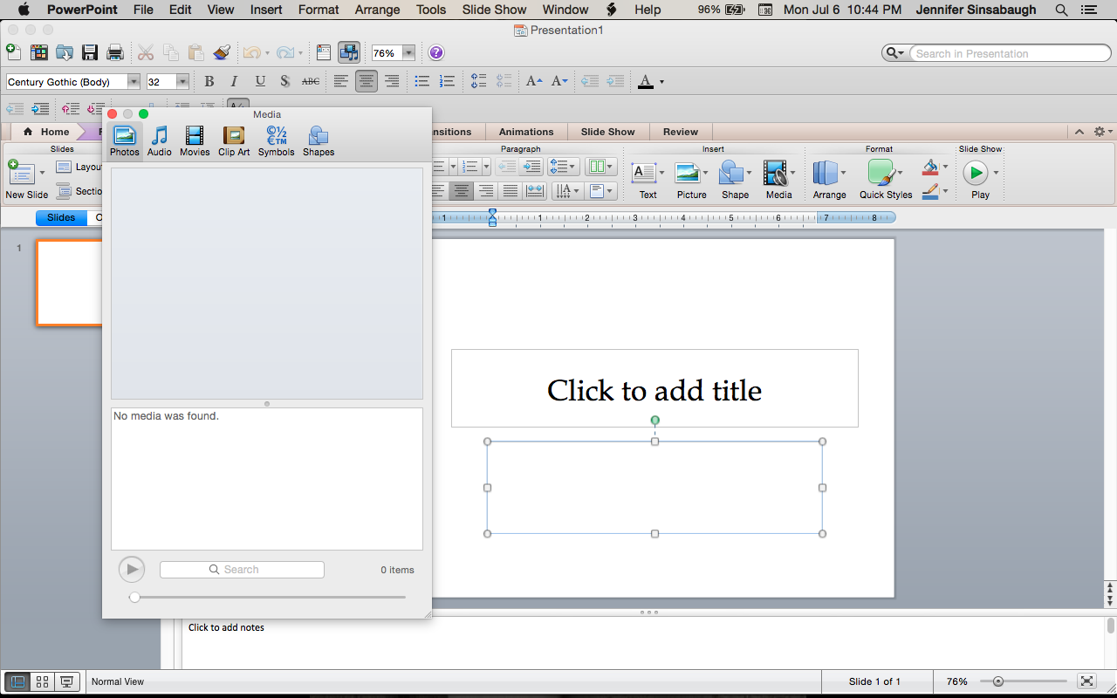Switch to the Review ribbon tab
Screen dimensions: 1117x698
(681, 132)
